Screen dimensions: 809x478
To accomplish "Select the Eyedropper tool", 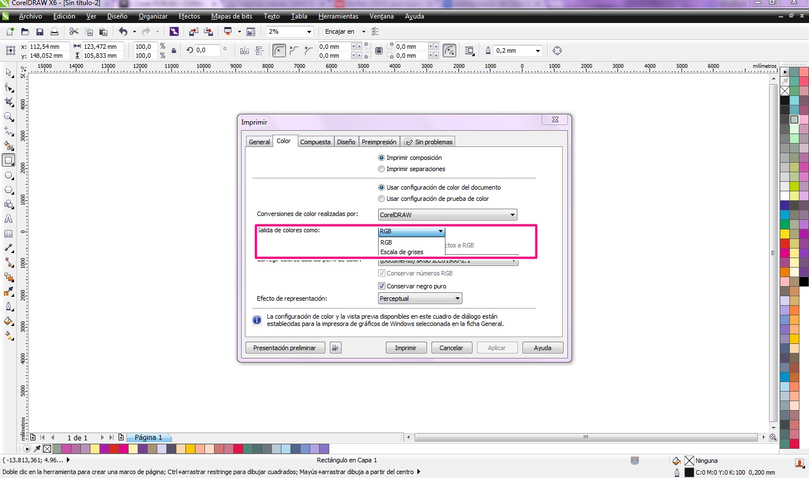I will pyautogui.click(x=9, y=292).
